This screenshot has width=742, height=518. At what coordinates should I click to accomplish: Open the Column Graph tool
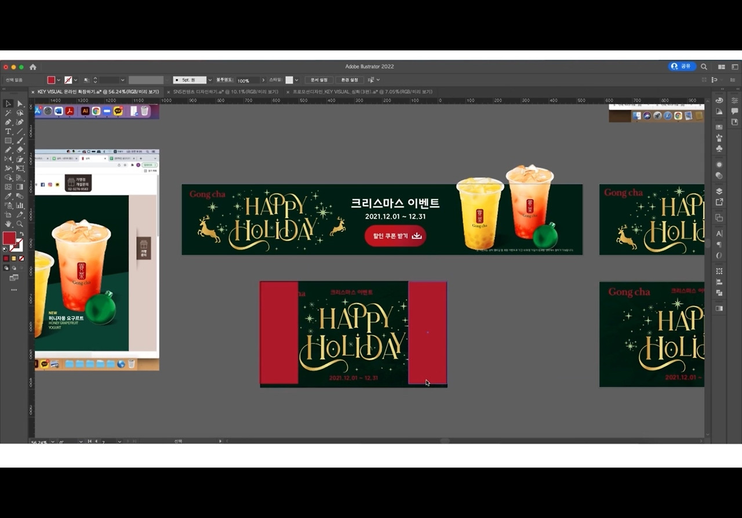(20, 205)
